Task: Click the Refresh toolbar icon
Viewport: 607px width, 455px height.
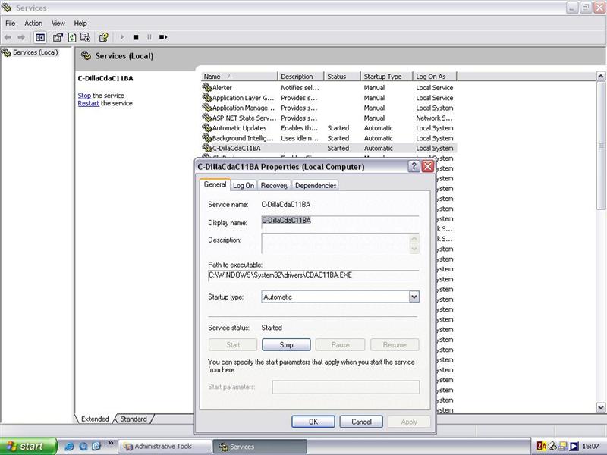Action: coord(72,37)
